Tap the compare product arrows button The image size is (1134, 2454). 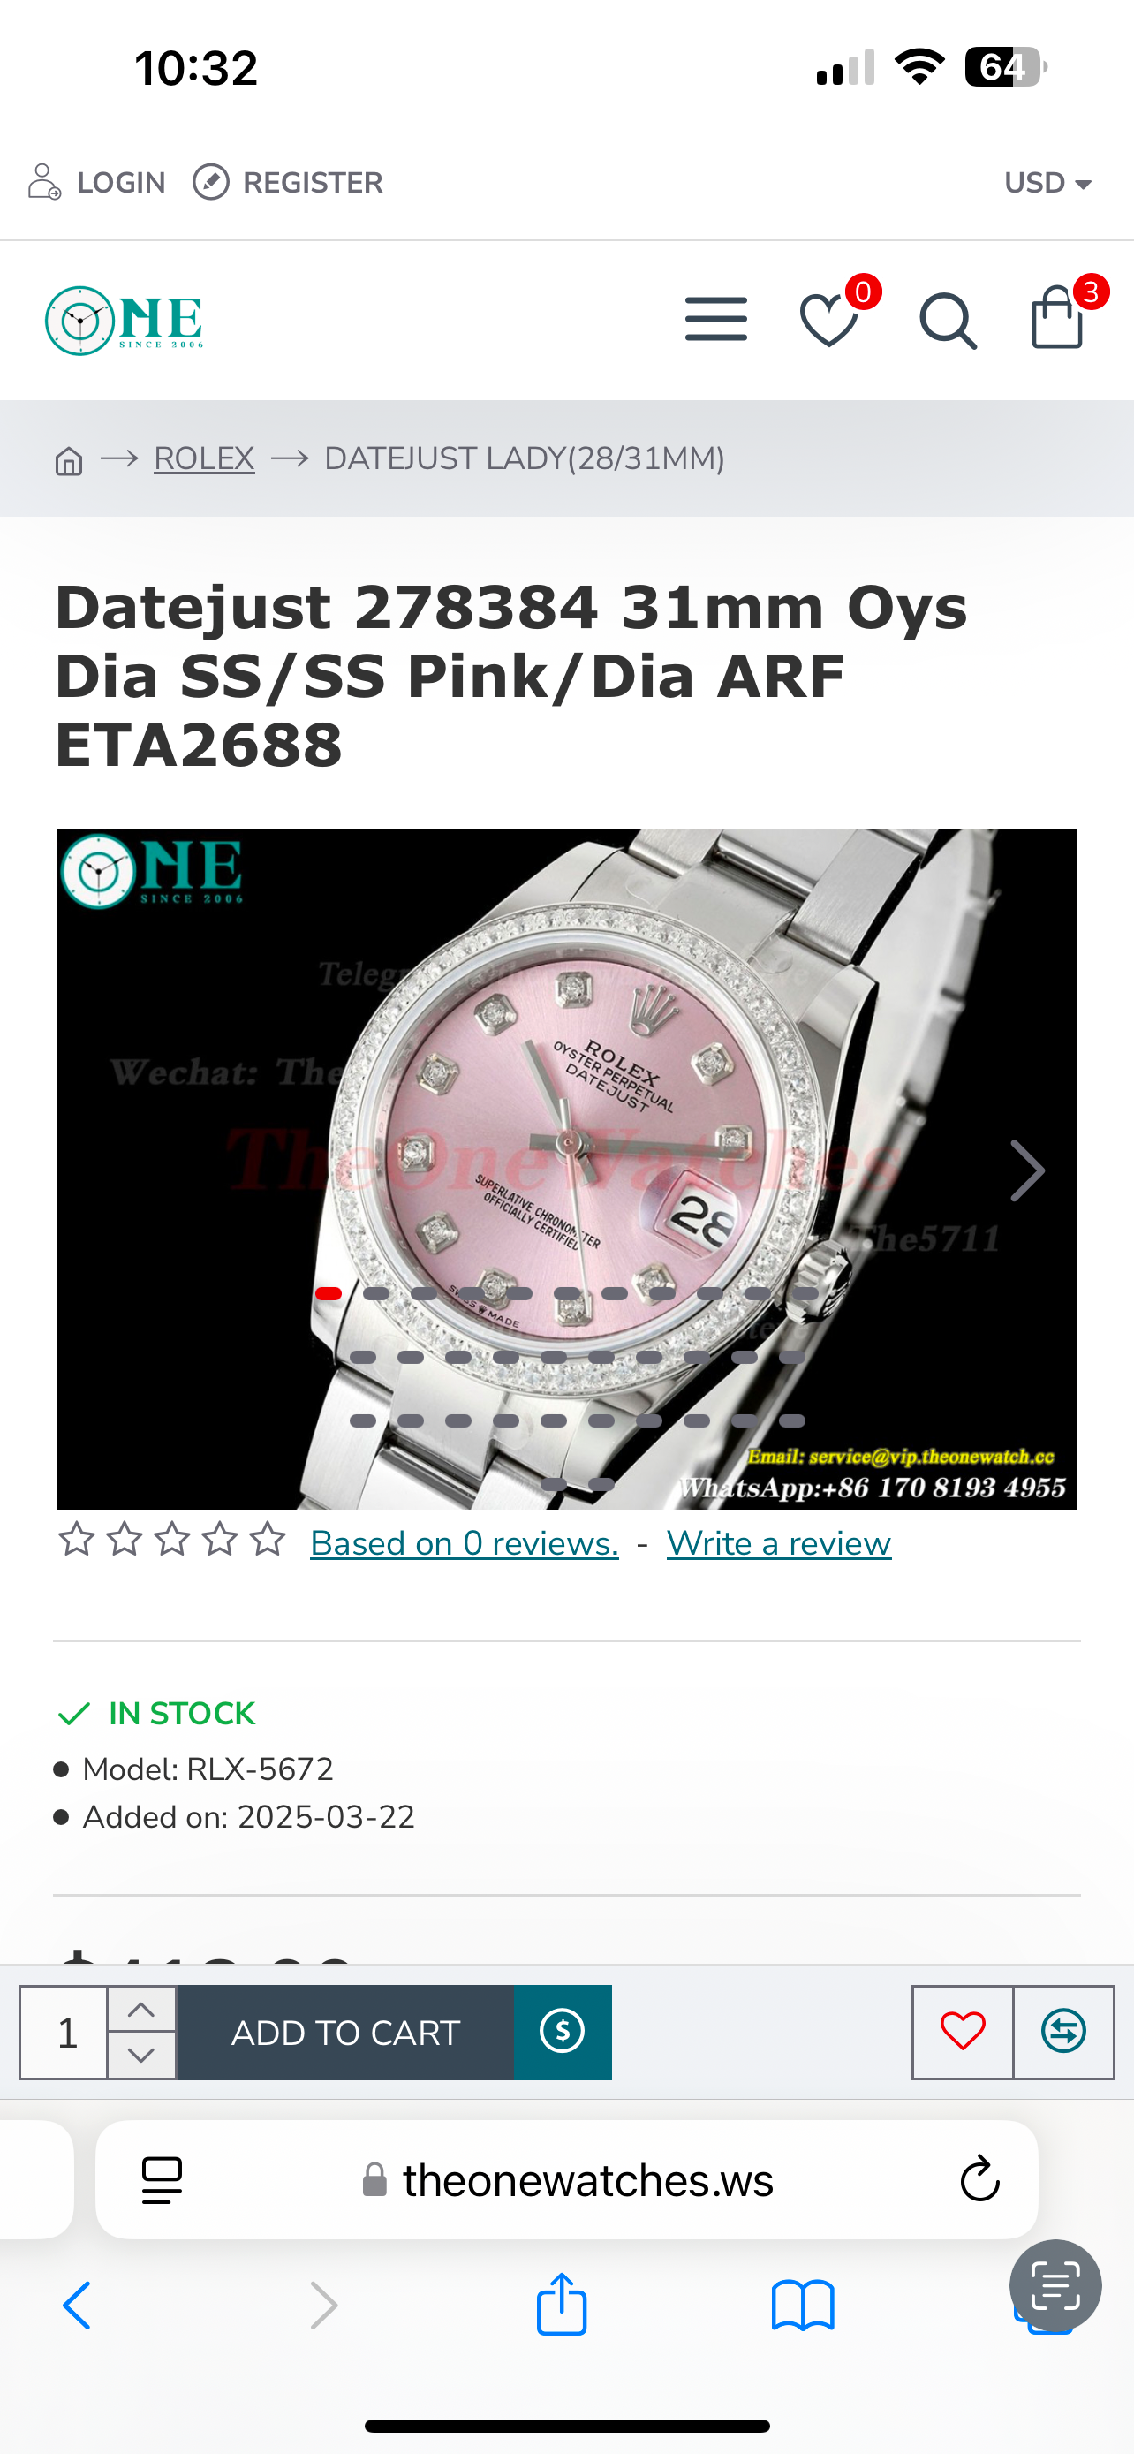click(1063, 2032)
